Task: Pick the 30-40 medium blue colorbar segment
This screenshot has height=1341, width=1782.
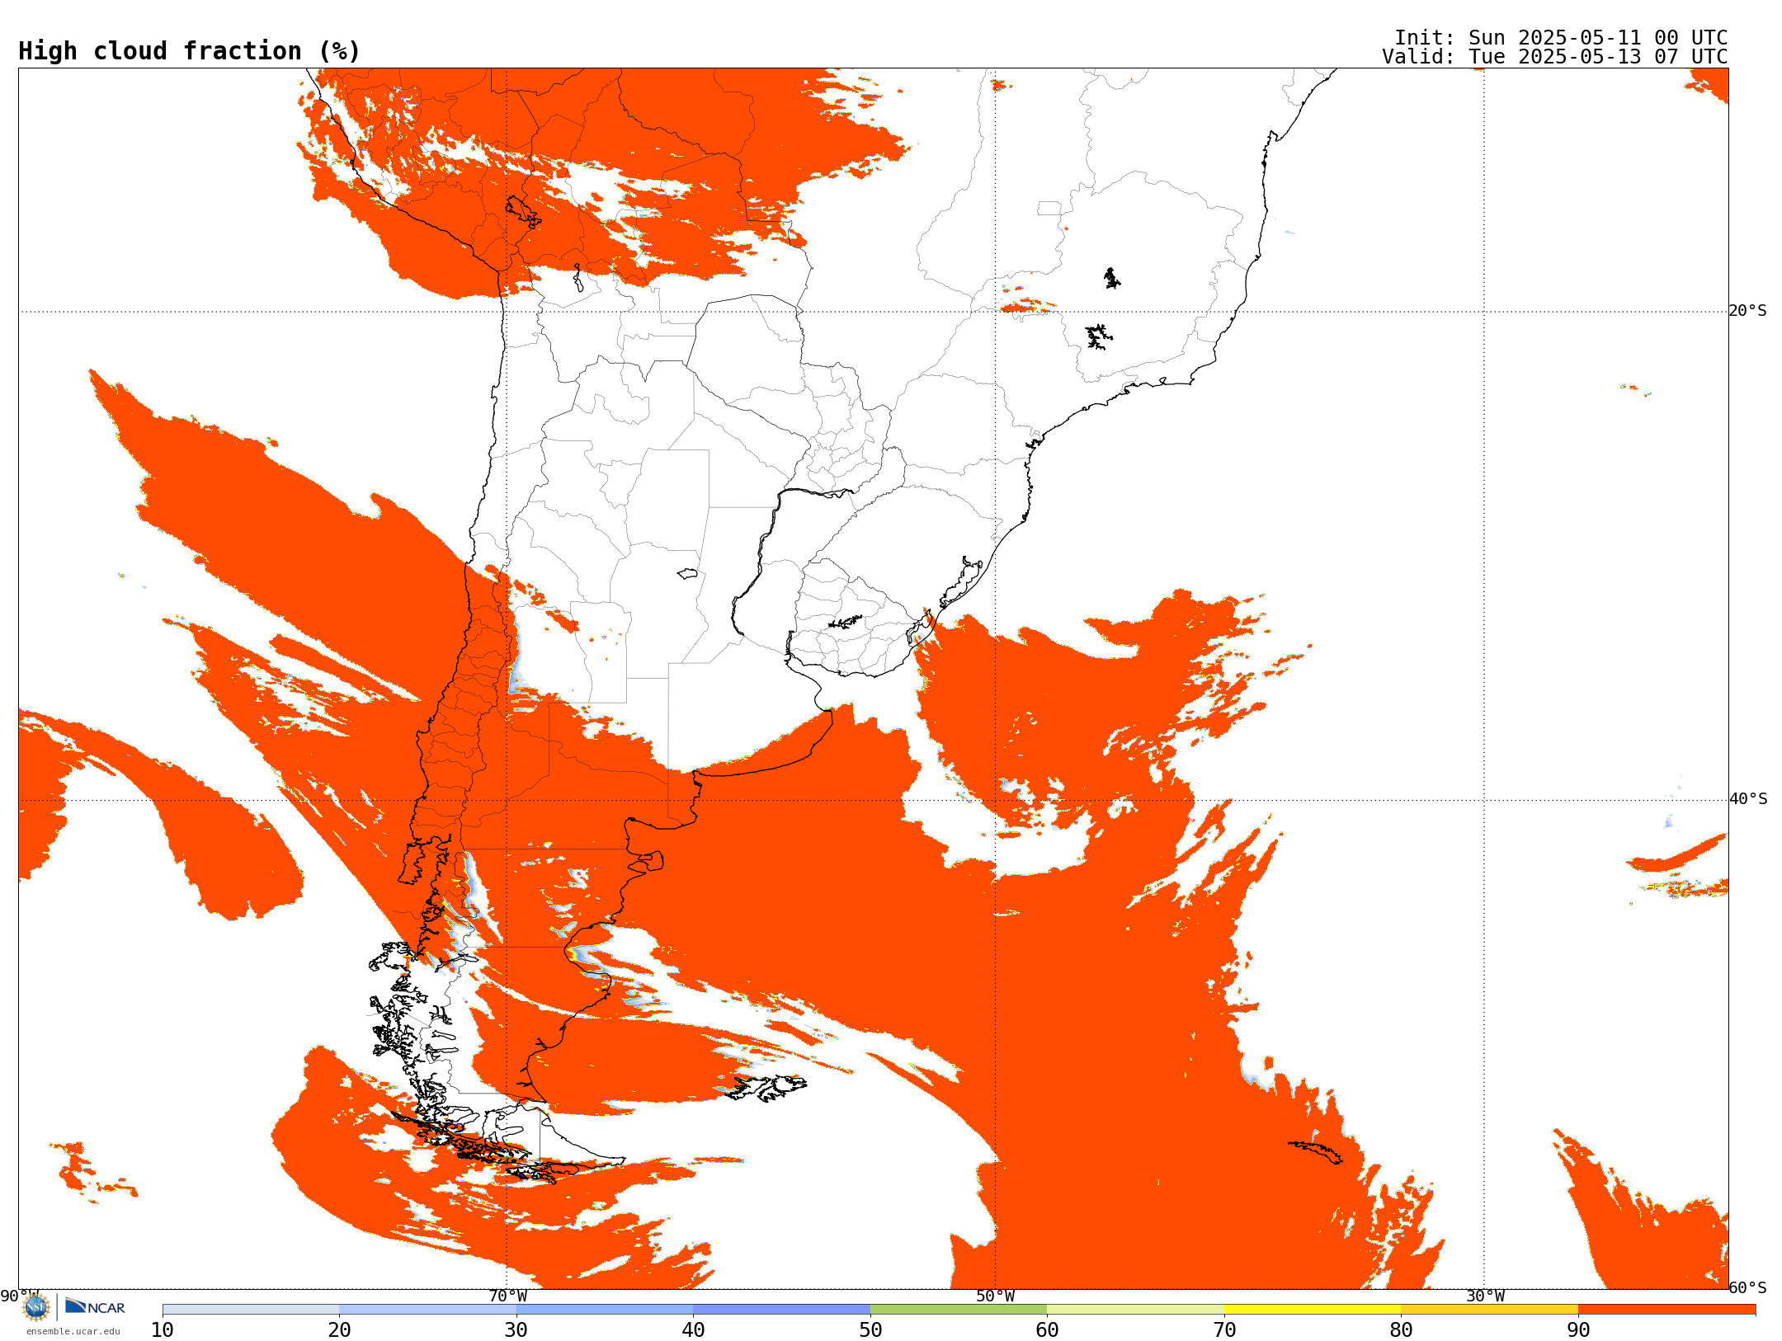Action: pyautogui.click(x=605, y=1310)
